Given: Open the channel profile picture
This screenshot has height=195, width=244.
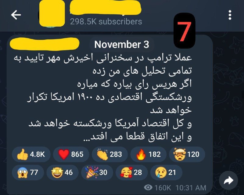Looking at the screenshot, I should click(52, 14).
